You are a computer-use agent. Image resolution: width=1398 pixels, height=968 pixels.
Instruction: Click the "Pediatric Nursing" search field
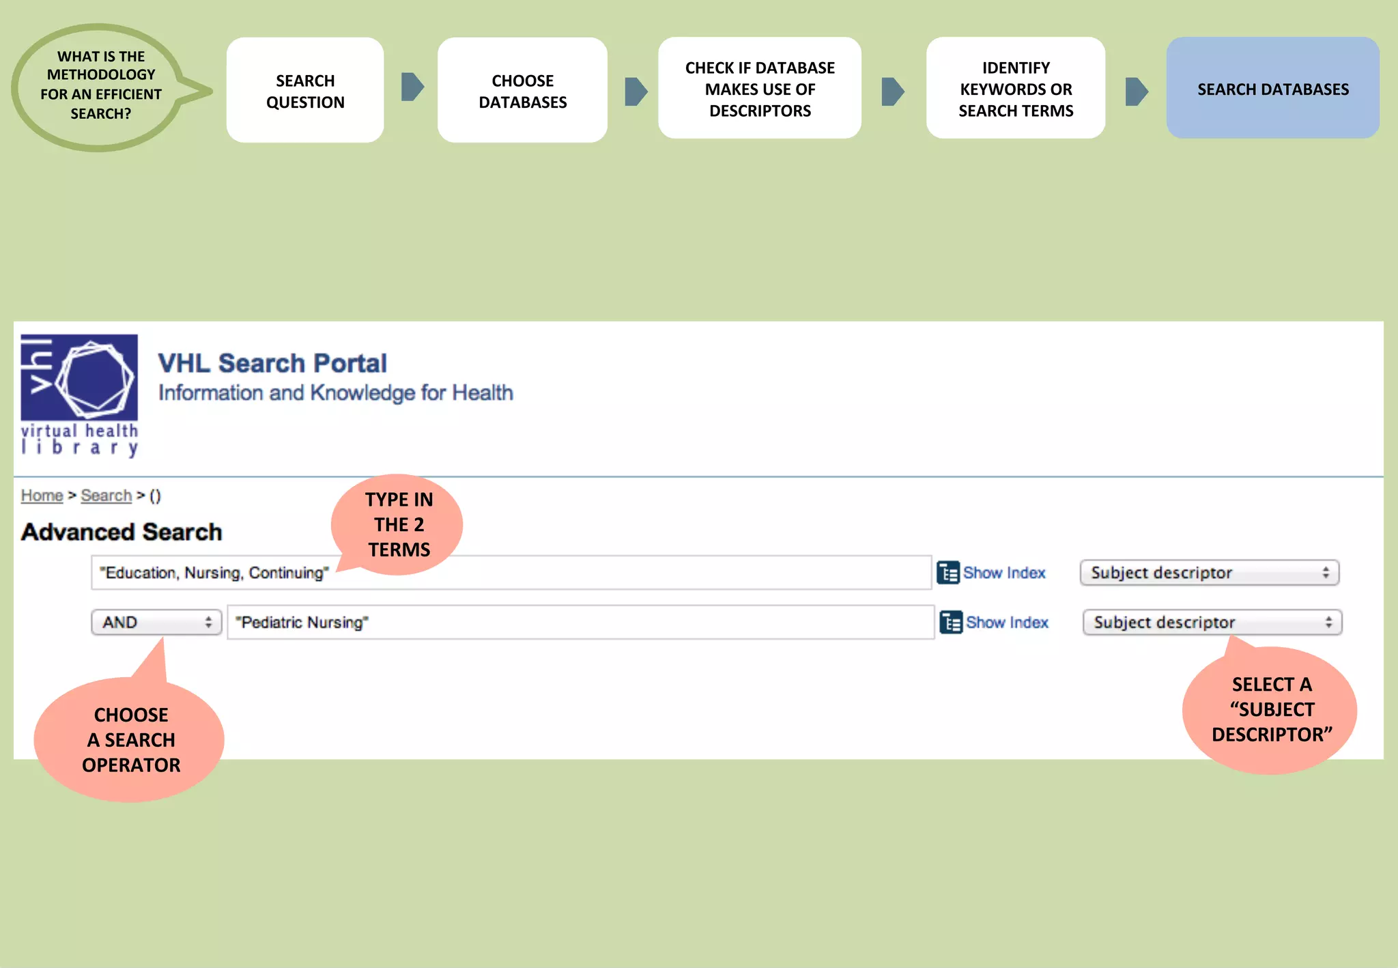[x=581, y=623]
